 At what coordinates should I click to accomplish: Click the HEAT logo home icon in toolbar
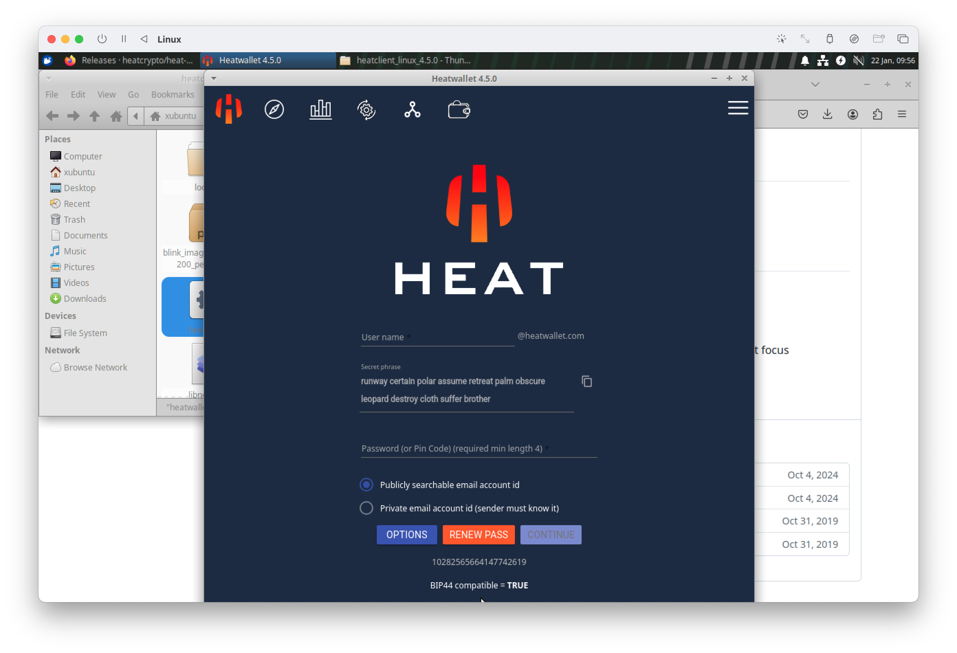point(229,109)
